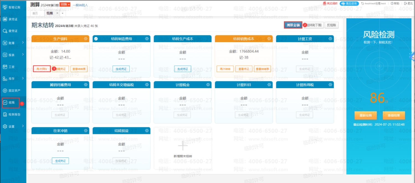This screenshot has height=183, width=415.
Task: Click the 测算金额 button
Action: coord(293,25)
